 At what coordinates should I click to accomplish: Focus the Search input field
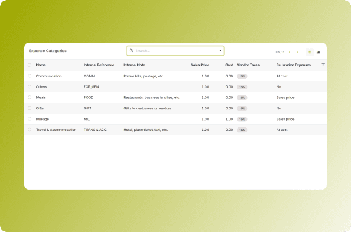tap(175, 51)
